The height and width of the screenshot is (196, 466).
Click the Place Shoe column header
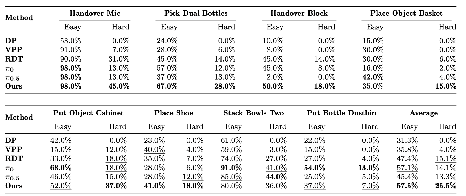(x=174, y=113)
